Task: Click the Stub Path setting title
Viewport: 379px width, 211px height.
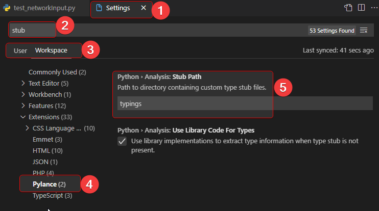Action: coord(159,76)
